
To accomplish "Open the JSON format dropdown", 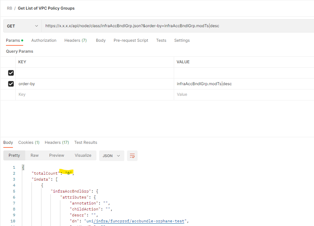I will (111, 156).
